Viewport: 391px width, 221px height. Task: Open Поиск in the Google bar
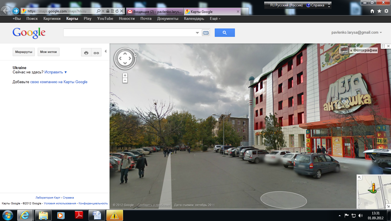tap(32, 19)
